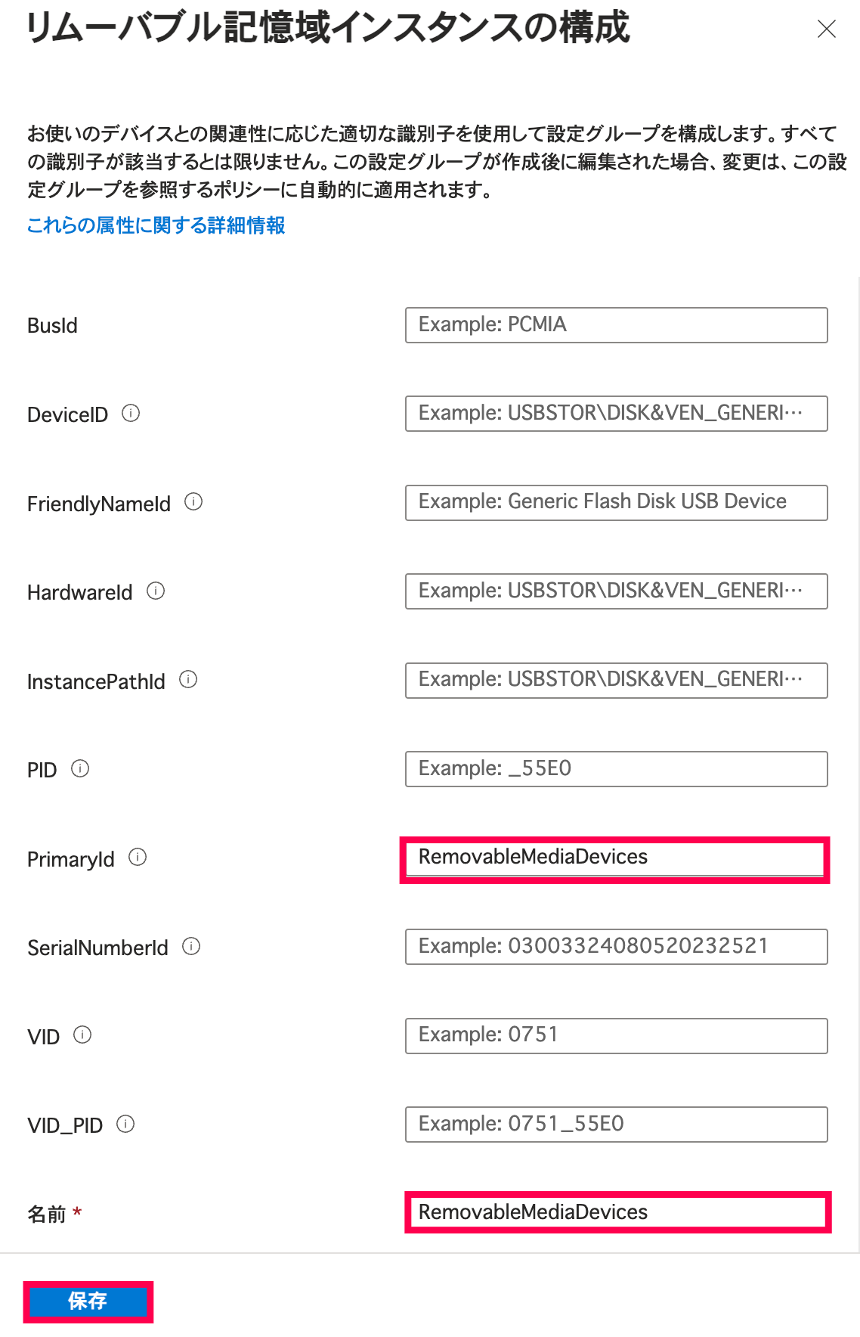
Task: Close the リムーバブル記憶域インスタンスの構成 panel
Action: (x=826, y=29)
